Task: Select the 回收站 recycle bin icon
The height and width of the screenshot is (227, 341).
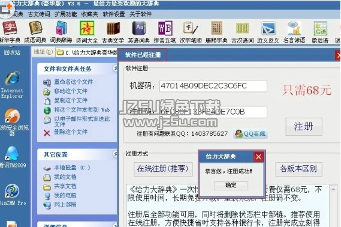Action: pos(12,52)
